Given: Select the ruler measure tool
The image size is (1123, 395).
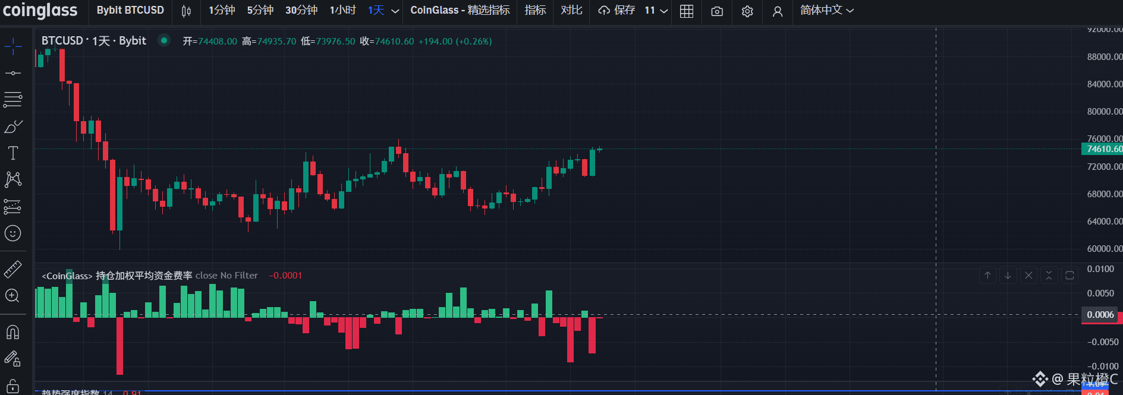Looking at the screenshot, I should pos(12,270).
